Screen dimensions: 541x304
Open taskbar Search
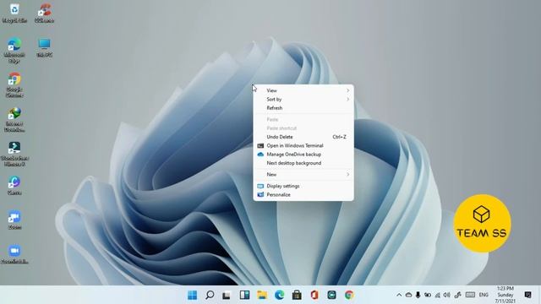point(210,295)
